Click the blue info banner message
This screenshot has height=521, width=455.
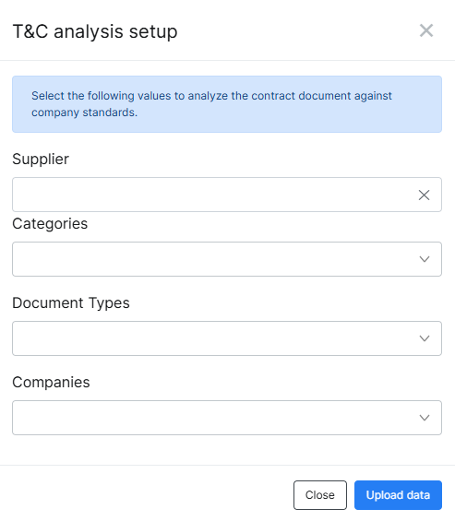(x=227, y=104)
